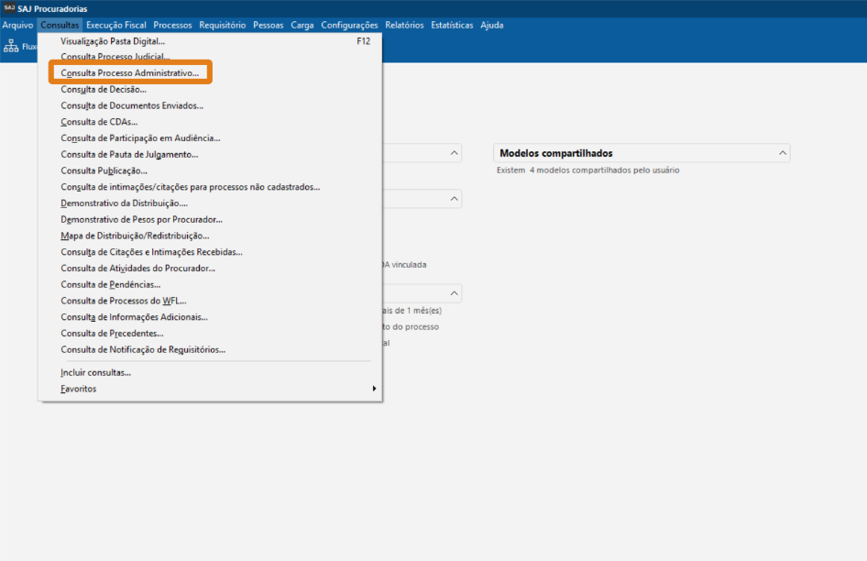Viewport: 867px width, 561px height.
Task: Choose Consulta Processo Judicial
Action: (x=115, y=57)
